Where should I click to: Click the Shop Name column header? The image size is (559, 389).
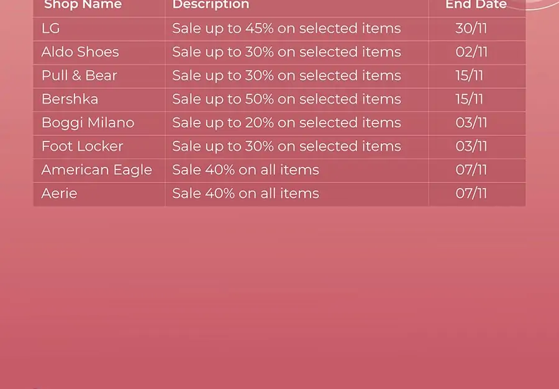[x=83, y=5]
